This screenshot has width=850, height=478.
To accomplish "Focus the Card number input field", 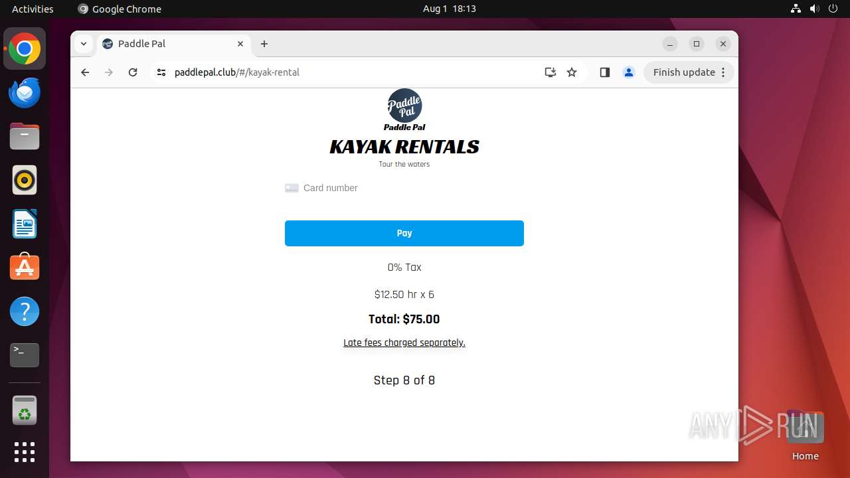I will point(404,188).
